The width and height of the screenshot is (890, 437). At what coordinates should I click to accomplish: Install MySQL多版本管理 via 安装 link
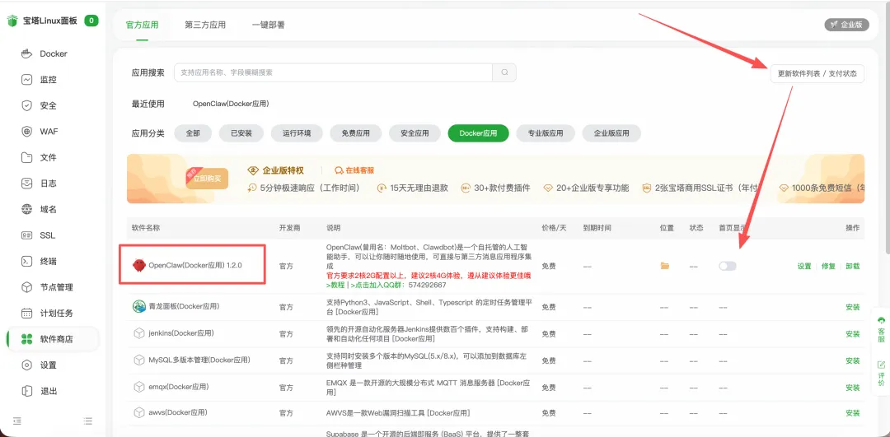tap(853, 360)
